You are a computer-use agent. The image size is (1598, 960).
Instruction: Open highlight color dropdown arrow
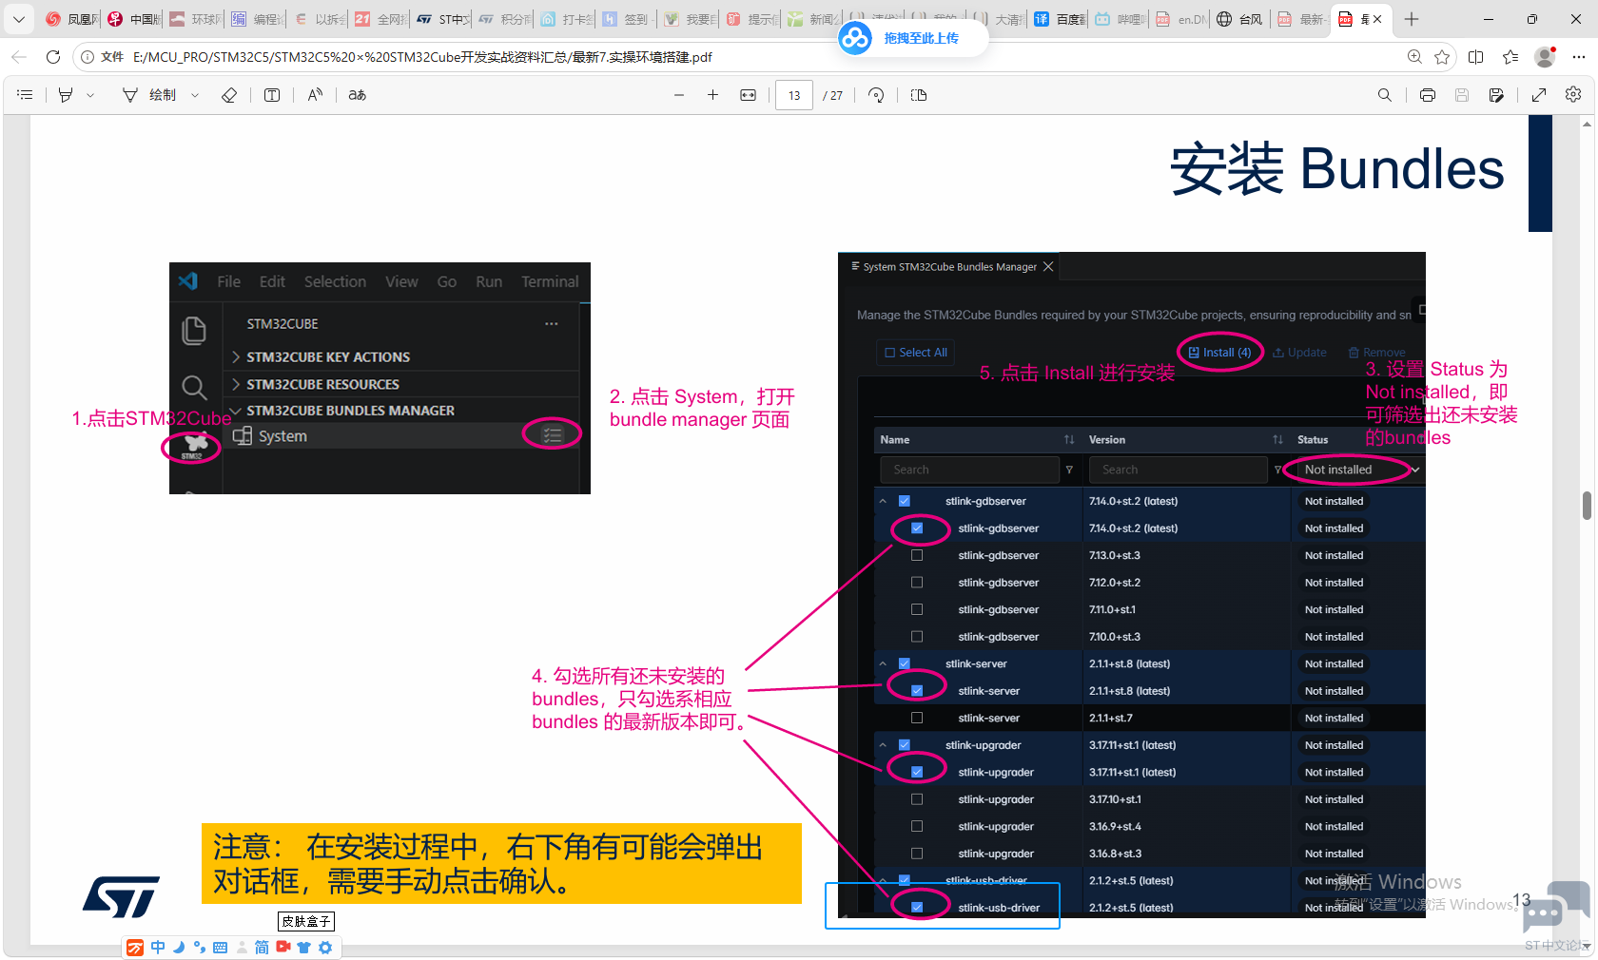coord(90,95)
